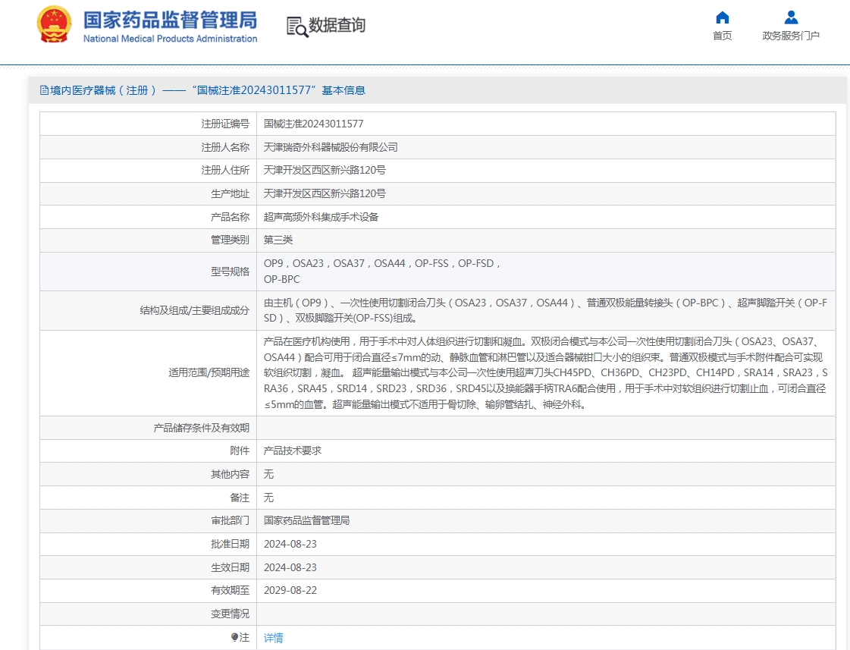This screenshot has width=850, height=650.
Task: Select approving department value 国家药品监督管理局
Action: click(306, 520)
